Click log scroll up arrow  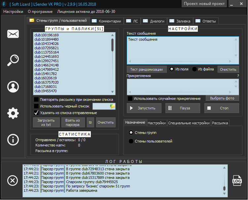click(224, 168)
